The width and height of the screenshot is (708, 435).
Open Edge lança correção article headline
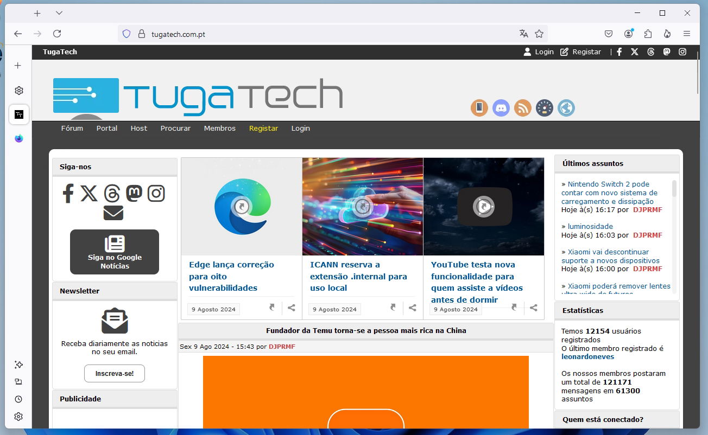click(x=231, y=276)
